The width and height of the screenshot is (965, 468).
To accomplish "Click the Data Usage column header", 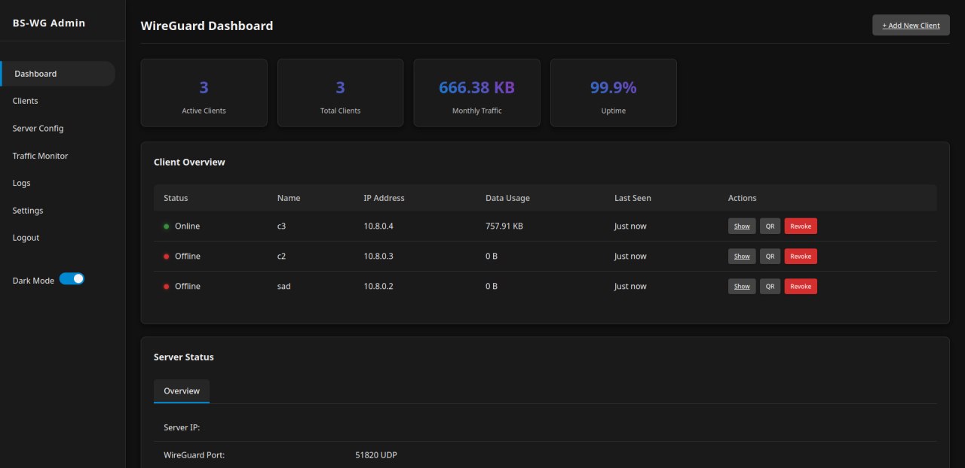I will point(507,198).
